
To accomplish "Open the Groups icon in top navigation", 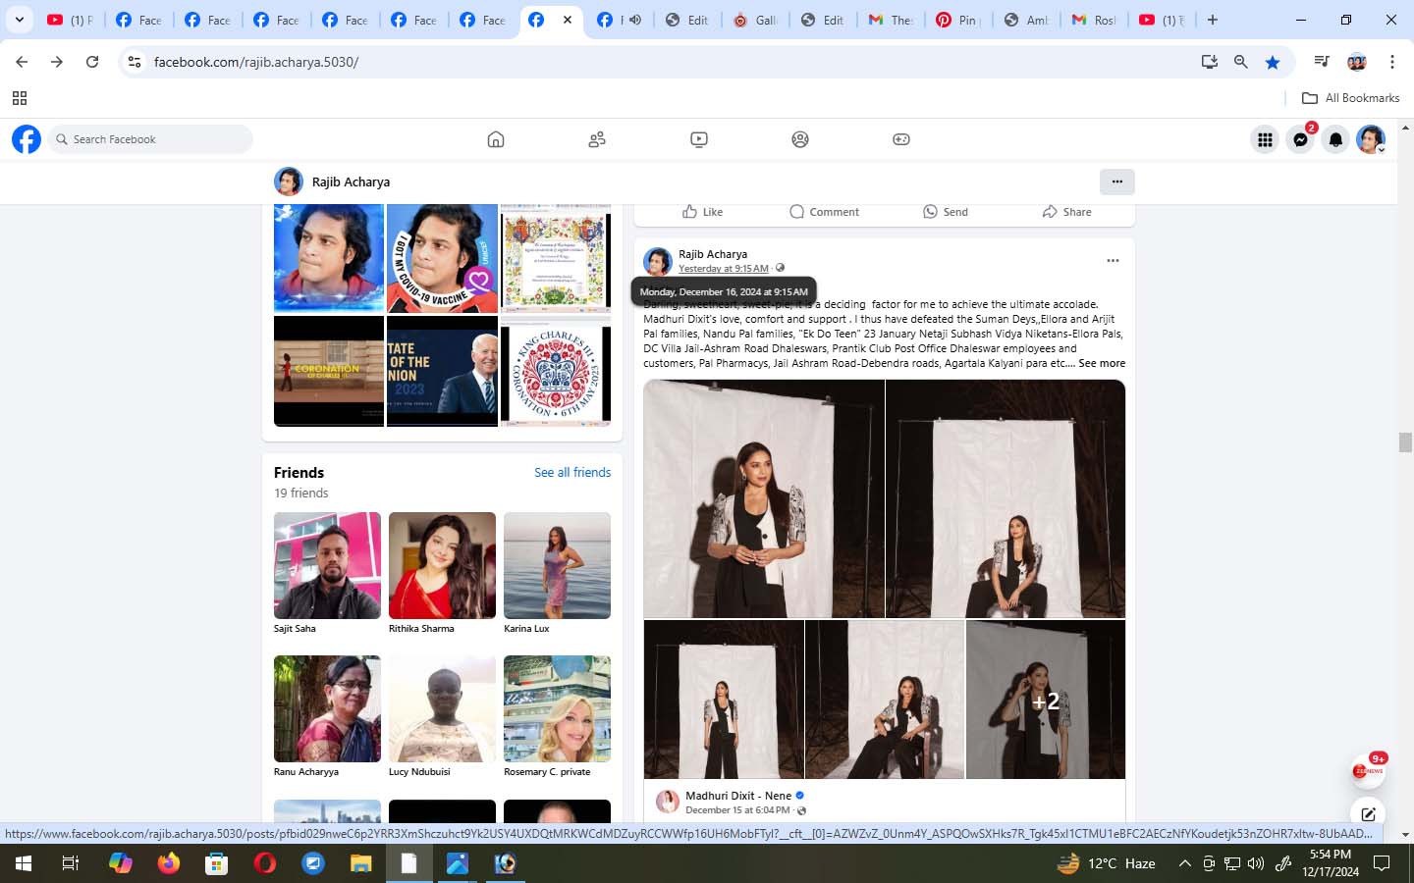I will point(800,139).
